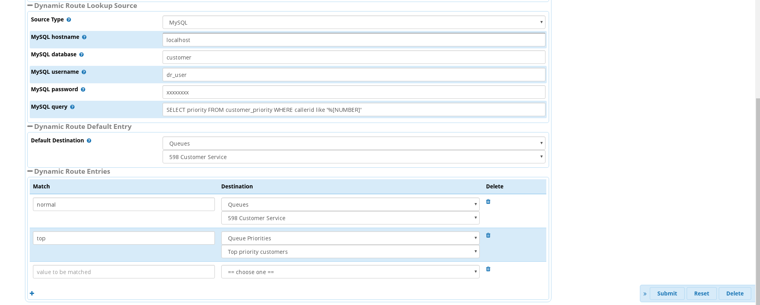Open the '== choose one ==' destination dropdown
Screen dimensions: 760x305
click(350, 272)
